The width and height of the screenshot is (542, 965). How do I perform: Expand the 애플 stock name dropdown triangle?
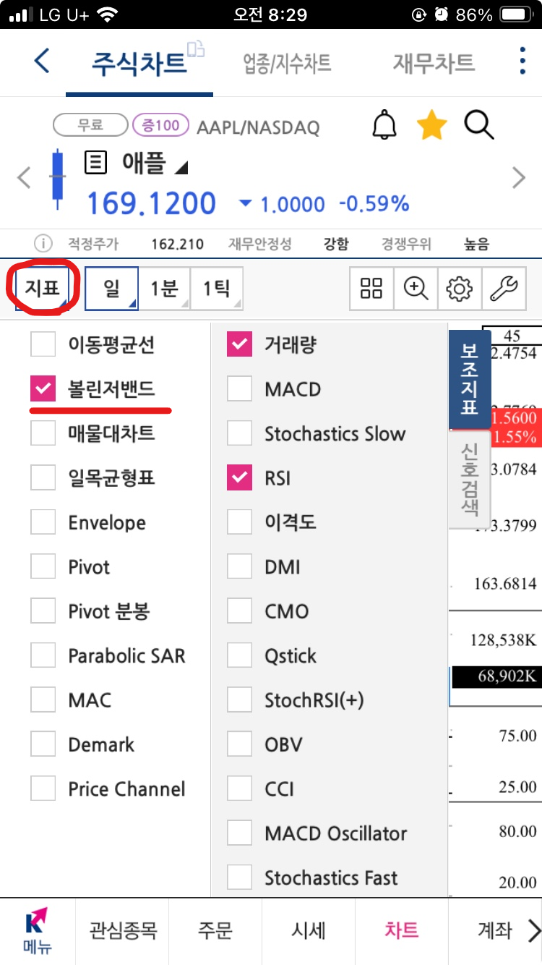pos(181,168)
